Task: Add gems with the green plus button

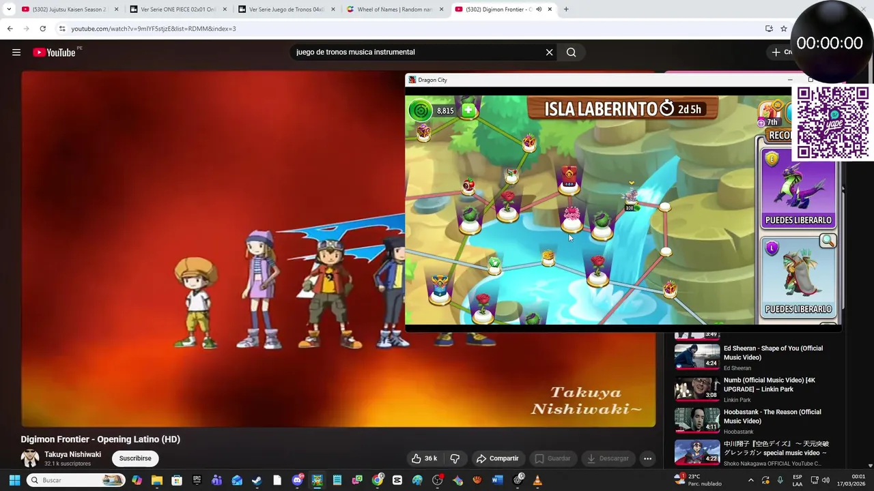Action: [x=468, y=110]
